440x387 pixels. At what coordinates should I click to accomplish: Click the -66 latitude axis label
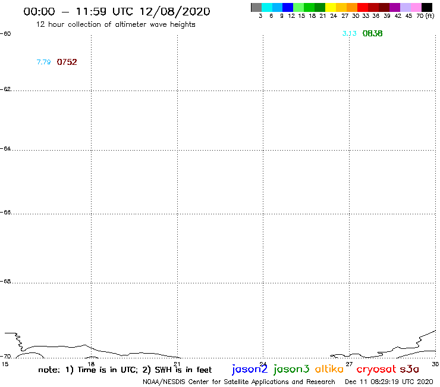(5, 212)
